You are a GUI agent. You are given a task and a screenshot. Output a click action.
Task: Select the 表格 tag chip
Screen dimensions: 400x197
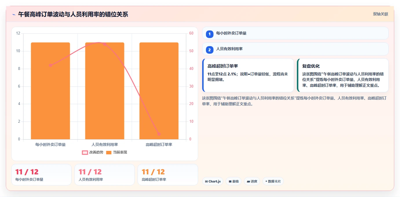tap(234, 181)
